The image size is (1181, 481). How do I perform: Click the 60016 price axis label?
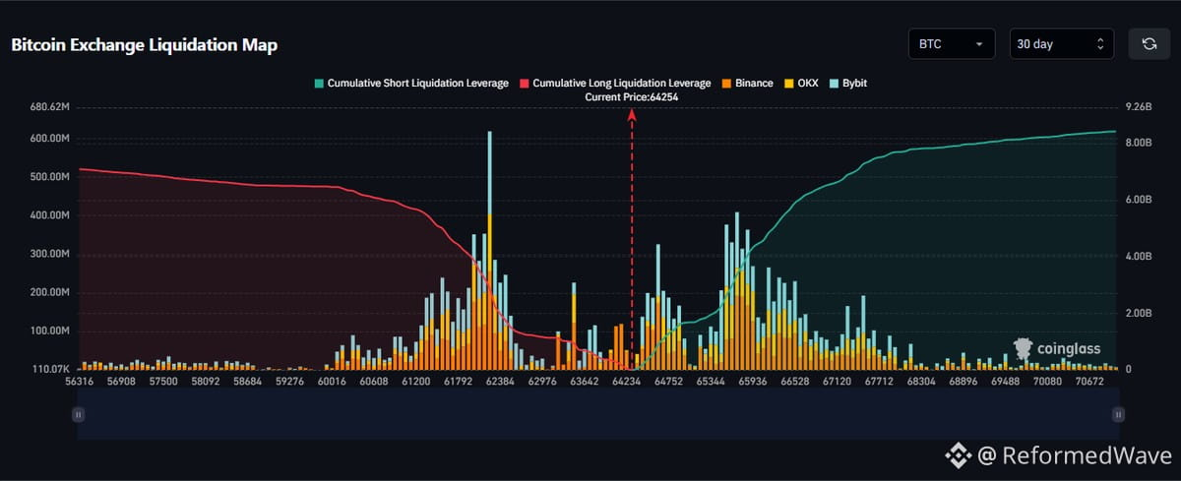332,381
